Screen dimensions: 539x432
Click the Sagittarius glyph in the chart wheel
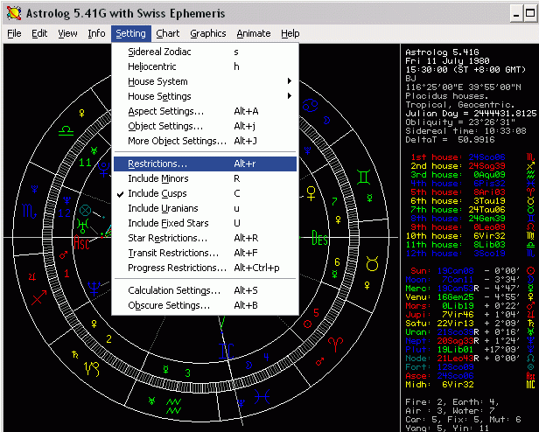[x=38, y=297]
